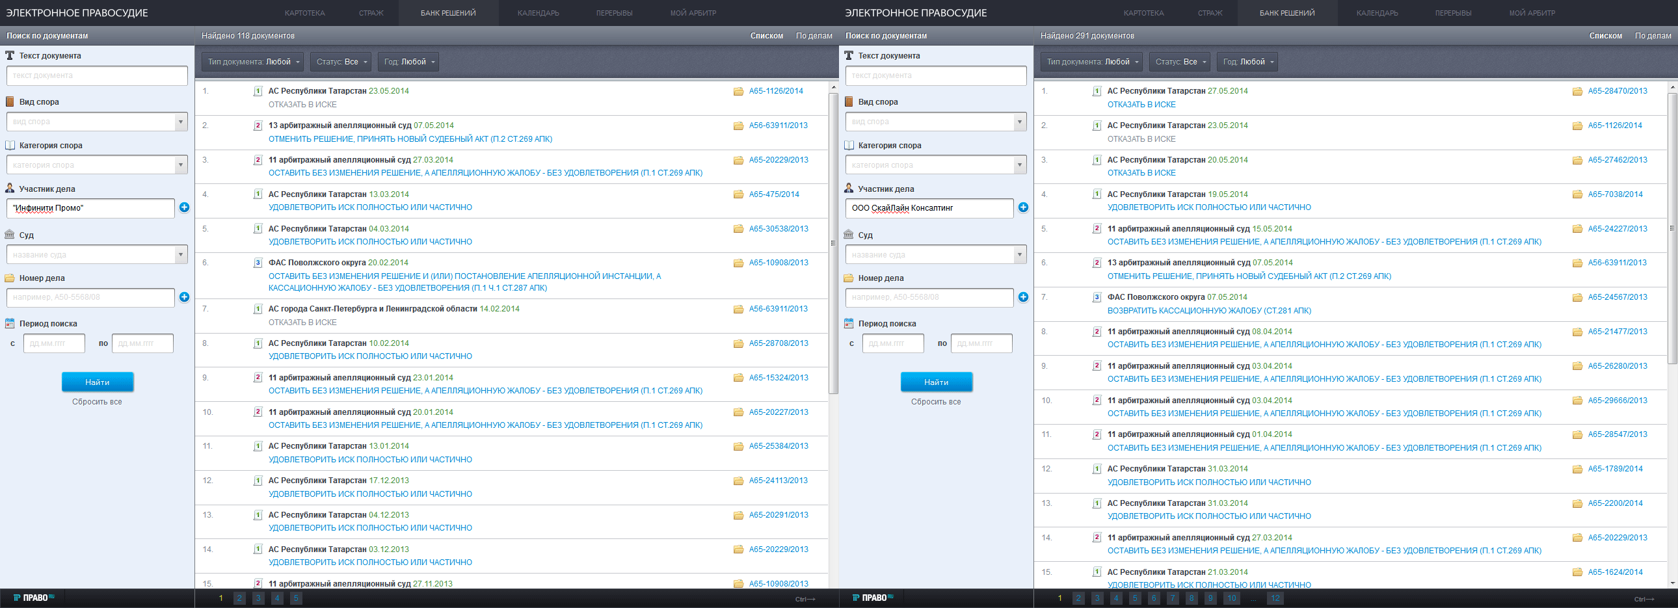Image resolution: width=1678 pixels, height=608 pixels.
Task: Click instance icon of АС Татарстан 27.05.2014 document
Action: [1097, 91]
